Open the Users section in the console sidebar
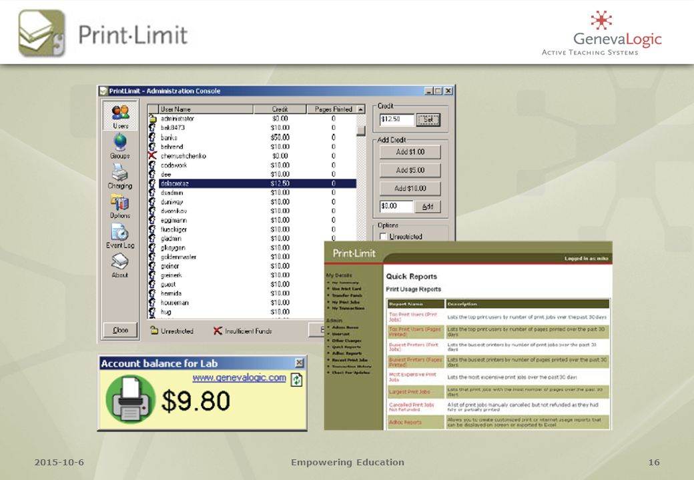This screenshot has width=694, height=480. click(120, 116)
